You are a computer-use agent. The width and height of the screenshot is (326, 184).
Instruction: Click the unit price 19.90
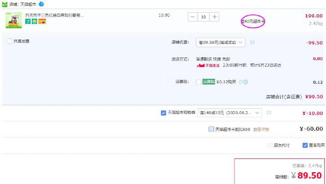tap(164, 15)
